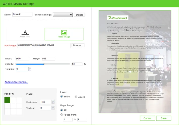Select the center position cell
Screen dimensions: 179x125
tap(13, 106)
